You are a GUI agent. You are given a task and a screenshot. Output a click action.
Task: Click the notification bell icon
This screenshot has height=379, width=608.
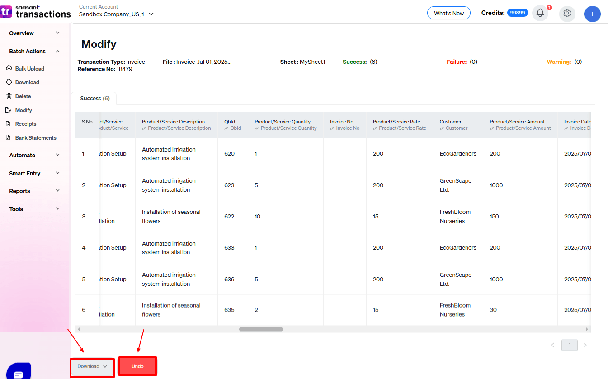pos(540,13)
